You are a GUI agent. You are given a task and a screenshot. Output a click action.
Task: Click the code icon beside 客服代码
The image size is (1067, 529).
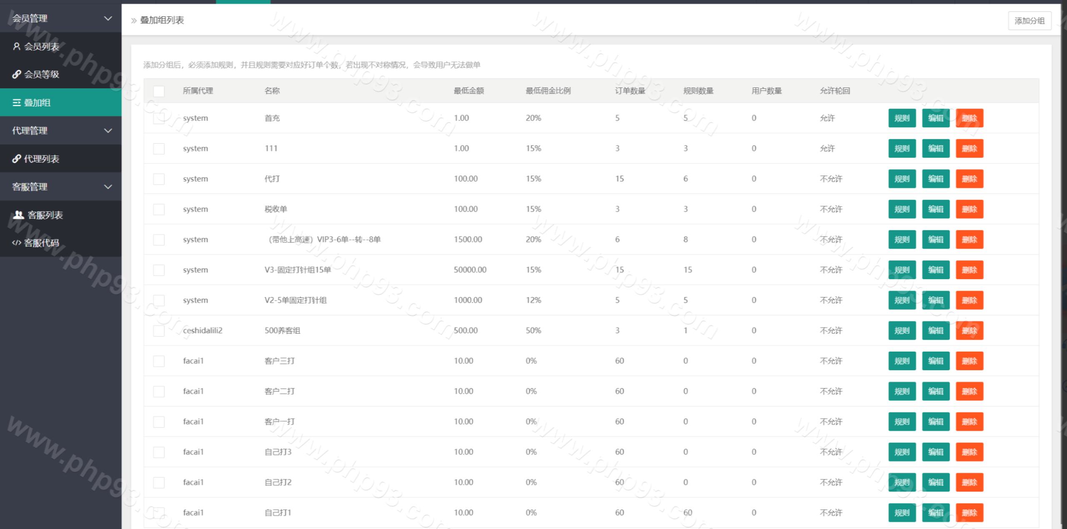point(17,243)
